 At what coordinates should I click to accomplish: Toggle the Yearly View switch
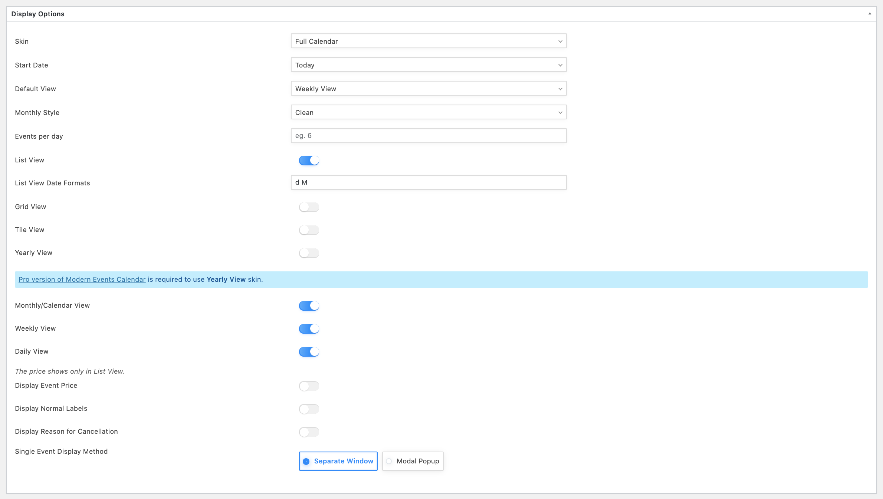[x=309, y=253]
